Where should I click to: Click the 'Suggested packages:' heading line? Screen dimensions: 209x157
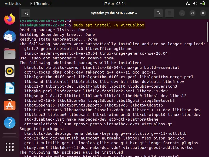42,129
